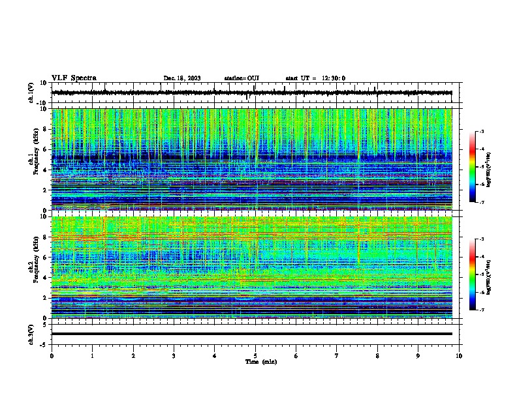Click the "-3" label on ch.1 color scale
The height and width of the screenshot is (399, 517).
(x=481, y=131)
